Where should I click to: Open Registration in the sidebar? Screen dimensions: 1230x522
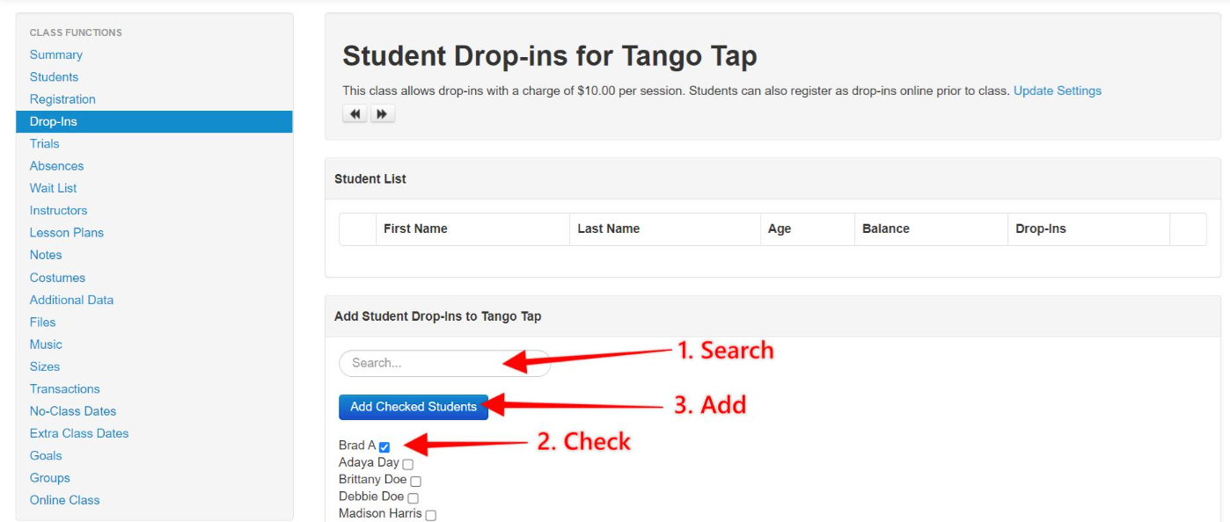tap(62, 99)
